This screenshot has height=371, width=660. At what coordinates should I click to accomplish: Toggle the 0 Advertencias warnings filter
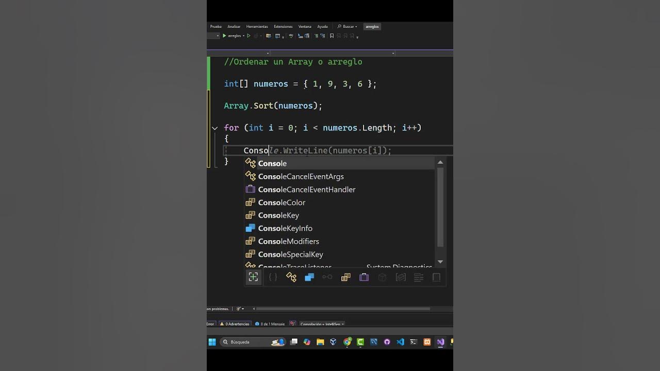pyautogui.click(x=235, y=324)
